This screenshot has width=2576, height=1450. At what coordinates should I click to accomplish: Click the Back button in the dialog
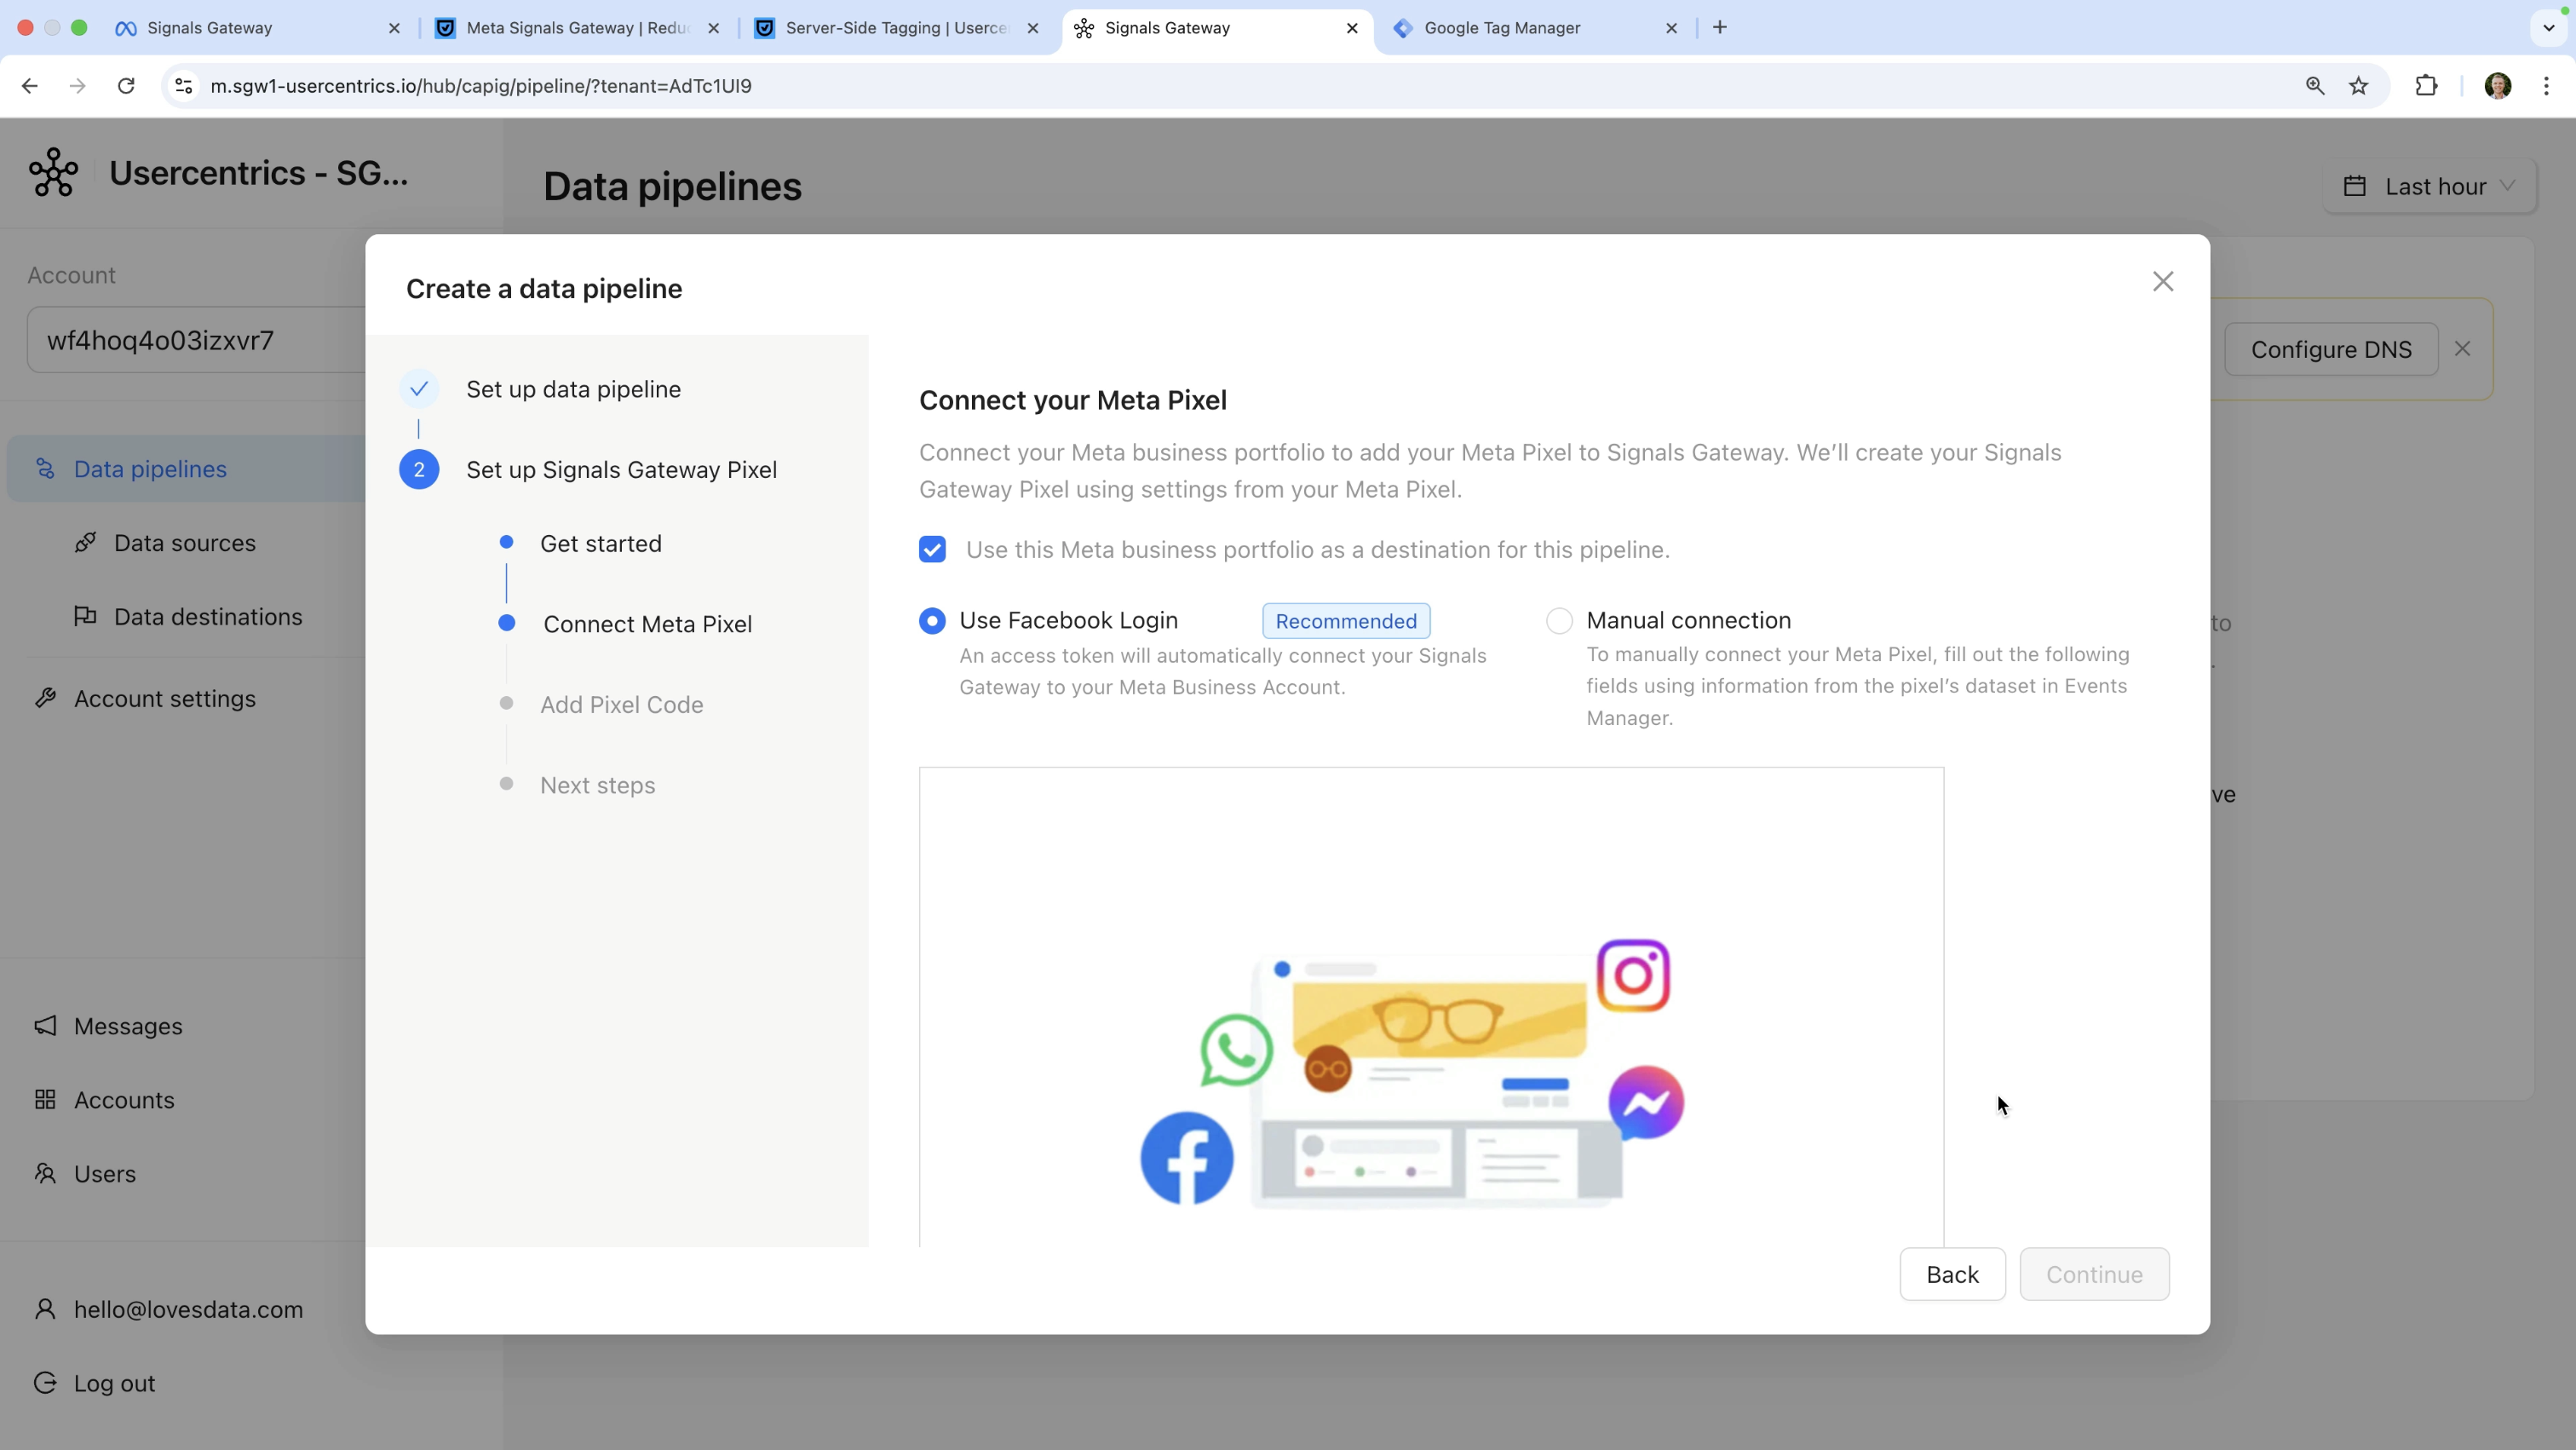click(x=1952, y=1274)
